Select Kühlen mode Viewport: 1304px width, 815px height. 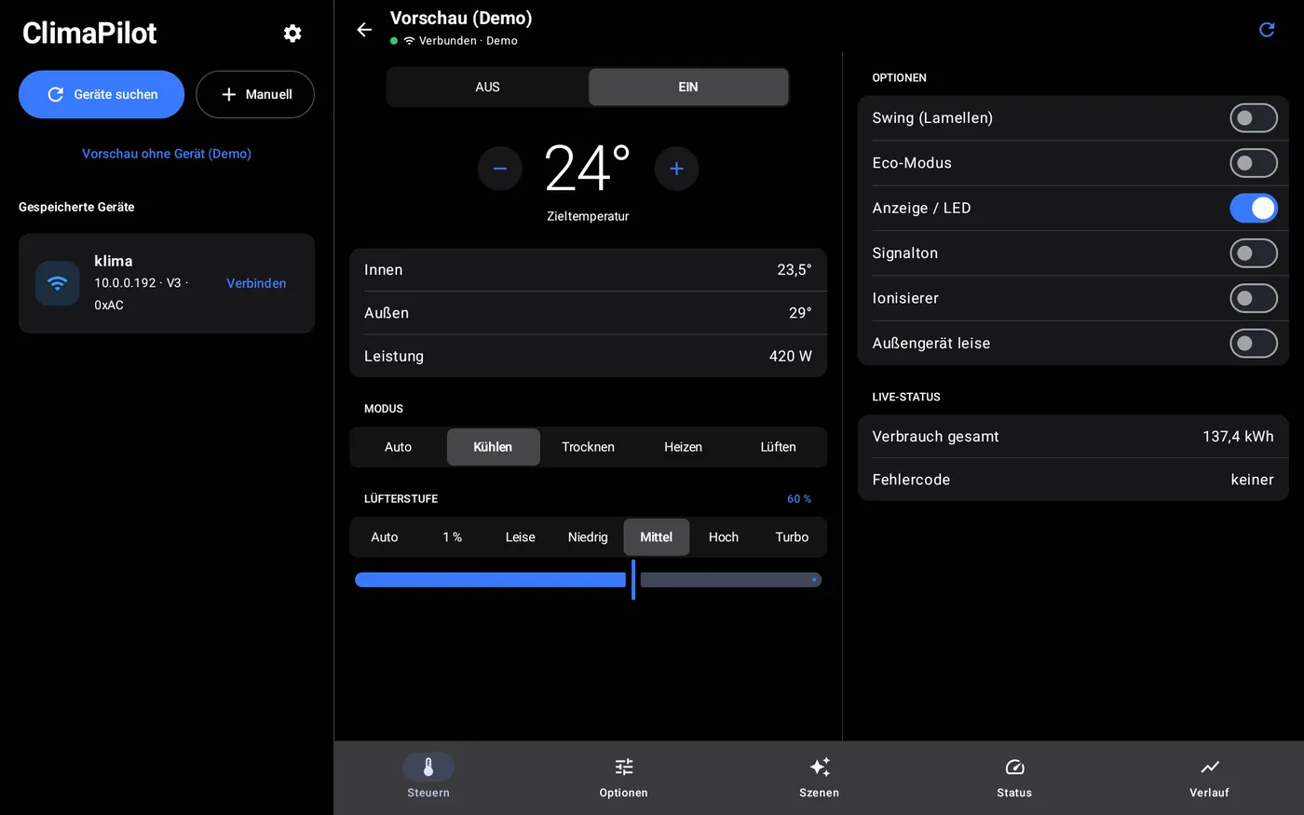click(493, 447)
